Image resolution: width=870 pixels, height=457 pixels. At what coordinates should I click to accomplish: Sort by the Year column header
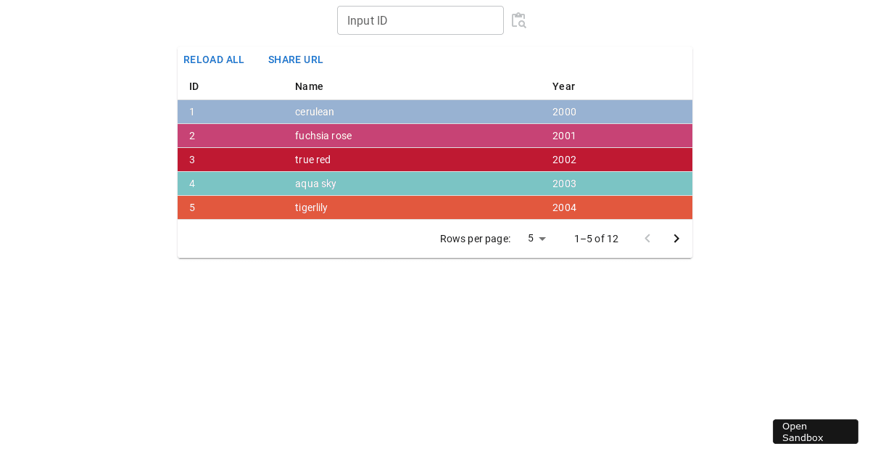click(x=563, y=86)
